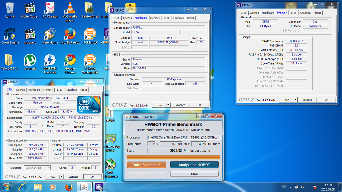The height and width of the screenshot is (192, 342).
Task: Open the K-Lite Codec desktop shortcut
Action: (30, 10)
